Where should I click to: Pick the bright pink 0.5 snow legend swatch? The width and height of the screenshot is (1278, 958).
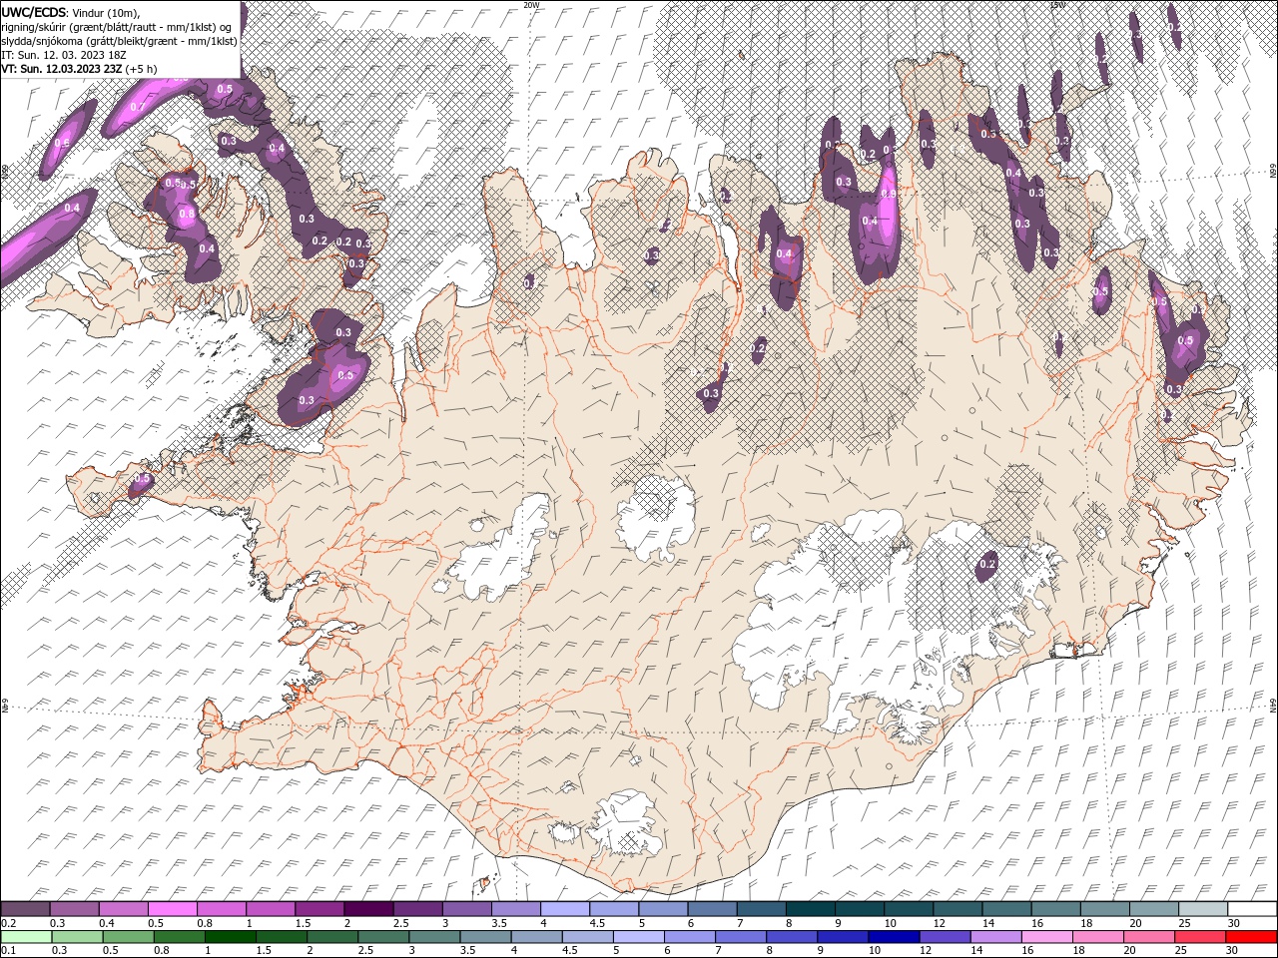click(172, 909)
